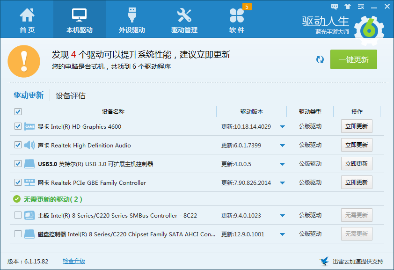Screen dimensions: 394x270
Task: Click 显卡 Intel(R) HD Graphics 4600 text
Action: click(80, 127)
